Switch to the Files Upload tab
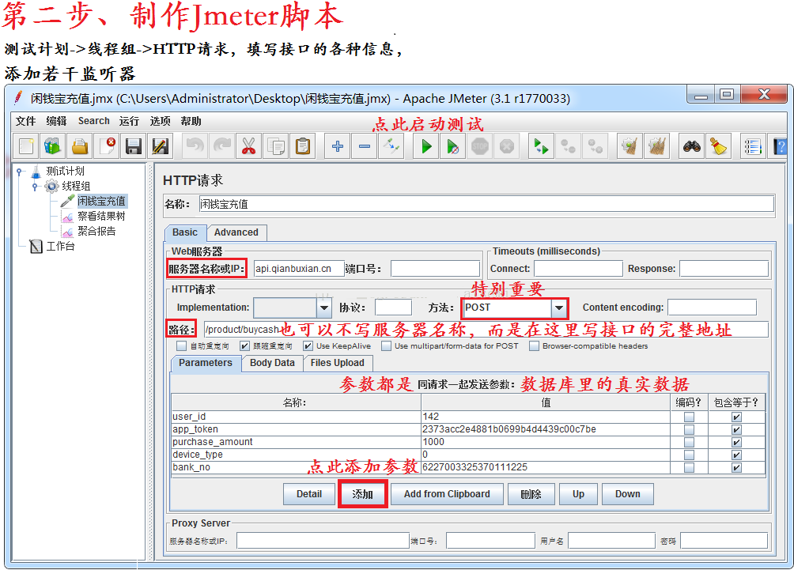The image size is (794, 570). pyautogui.click(x=337, y=363)
